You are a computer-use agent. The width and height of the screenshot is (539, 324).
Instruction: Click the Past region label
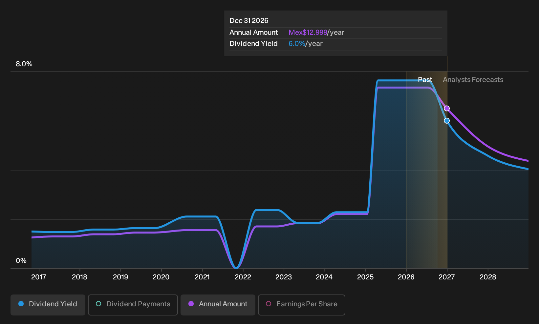point(425,80)
